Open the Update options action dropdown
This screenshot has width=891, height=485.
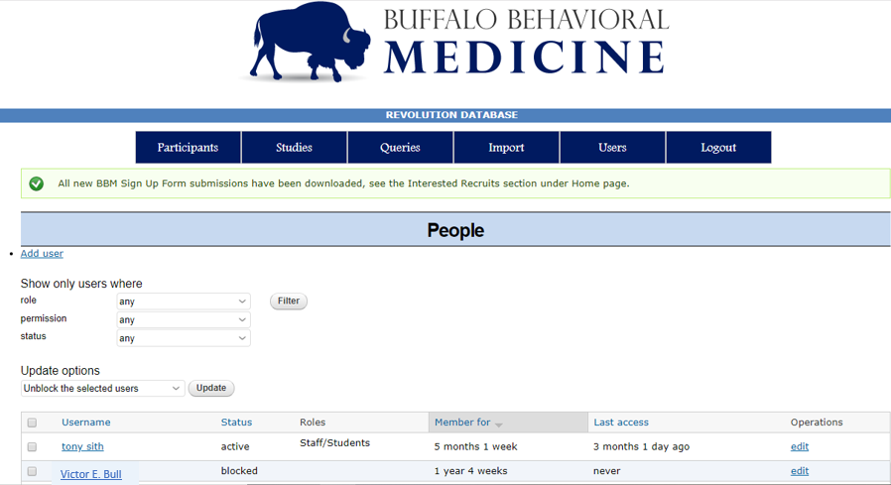pyautogui.click(x=103, y=389)
